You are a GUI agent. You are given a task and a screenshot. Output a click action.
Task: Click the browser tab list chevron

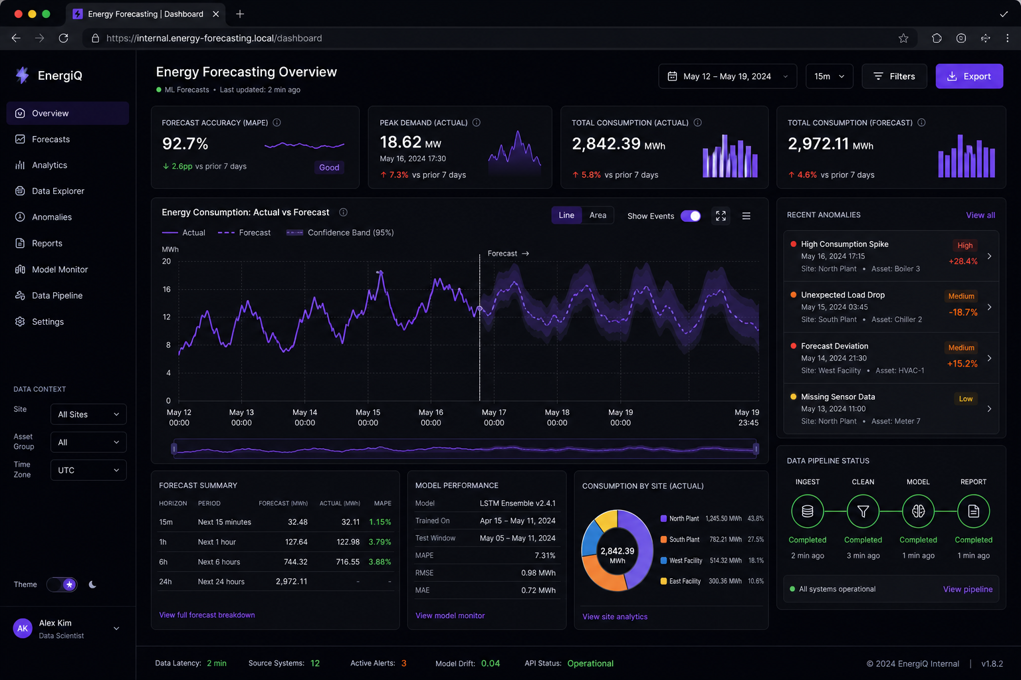[x=1004, y=14]
